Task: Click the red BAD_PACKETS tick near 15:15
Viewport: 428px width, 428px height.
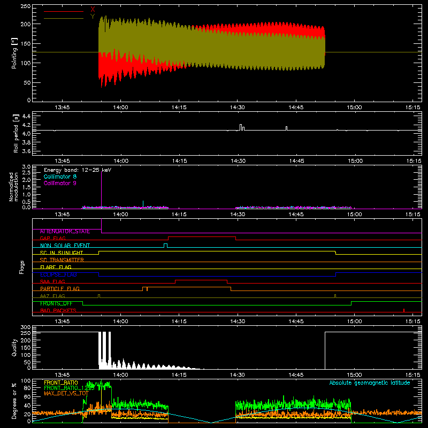Action: pos(404,310)
